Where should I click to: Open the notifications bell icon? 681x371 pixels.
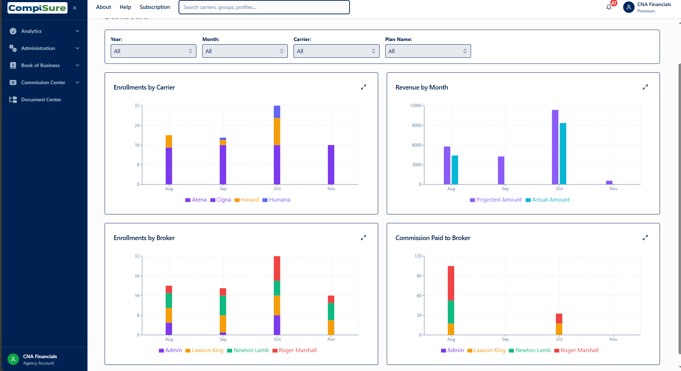[x=609, y=7]
